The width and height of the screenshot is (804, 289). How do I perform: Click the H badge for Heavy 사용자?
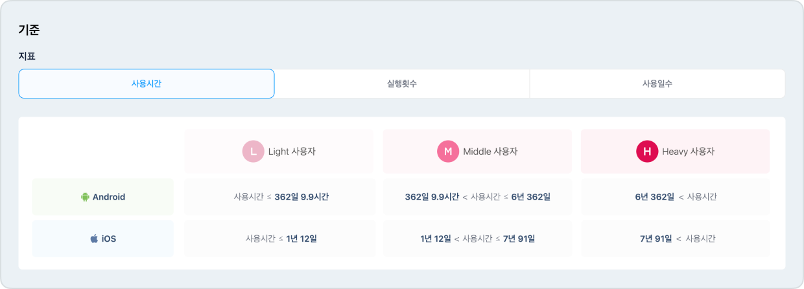646,152
